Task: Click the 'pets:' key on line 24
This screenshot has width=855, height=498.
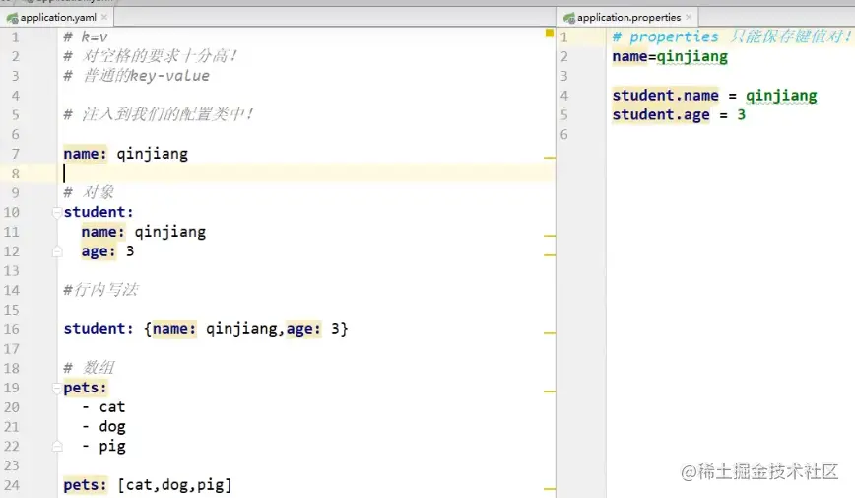Action: (x=85, y=485)
